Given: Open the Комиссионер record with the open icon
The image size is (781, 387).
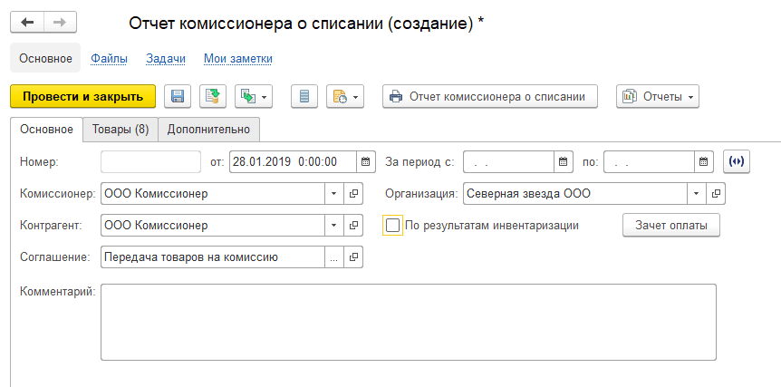Looking at the screenshot, I should tap(354, 194).
